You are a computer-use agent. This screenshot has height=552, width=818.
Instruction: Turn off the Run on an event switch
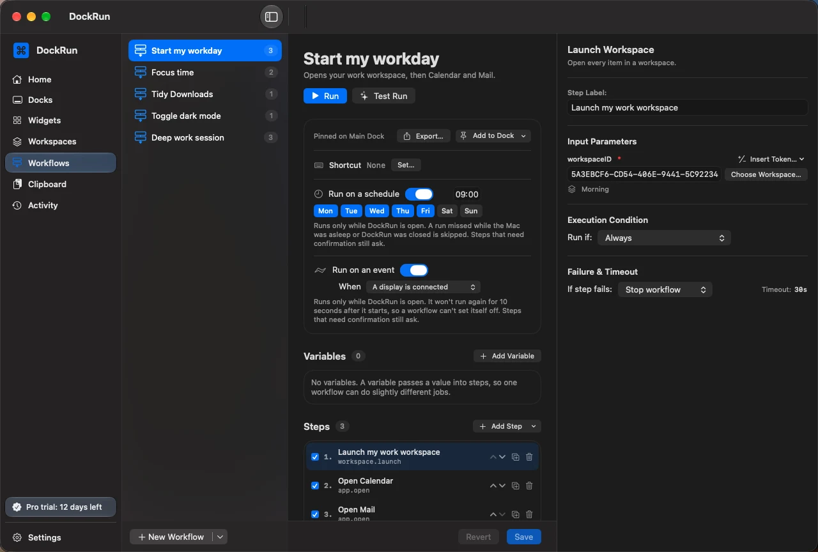414,270
